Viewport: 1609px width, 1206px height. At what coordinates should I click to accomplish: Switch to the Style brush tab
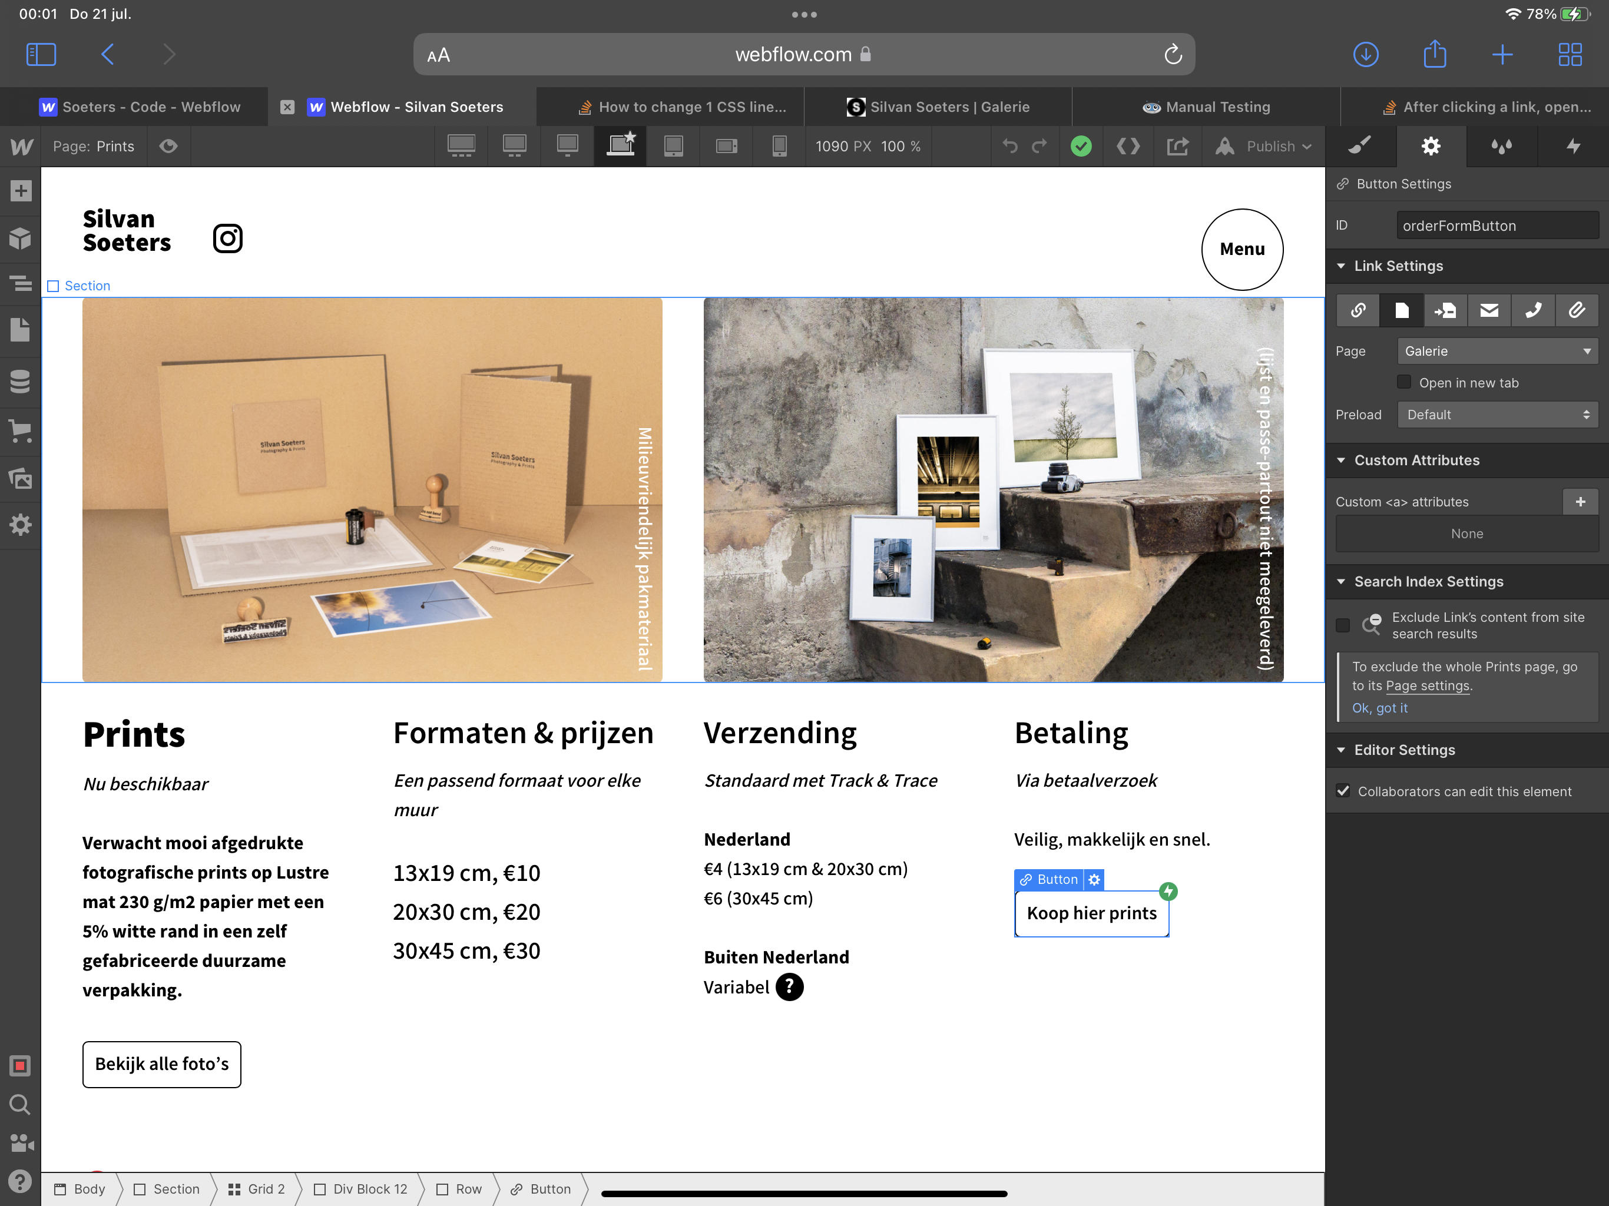click(x=1359, y=146)
